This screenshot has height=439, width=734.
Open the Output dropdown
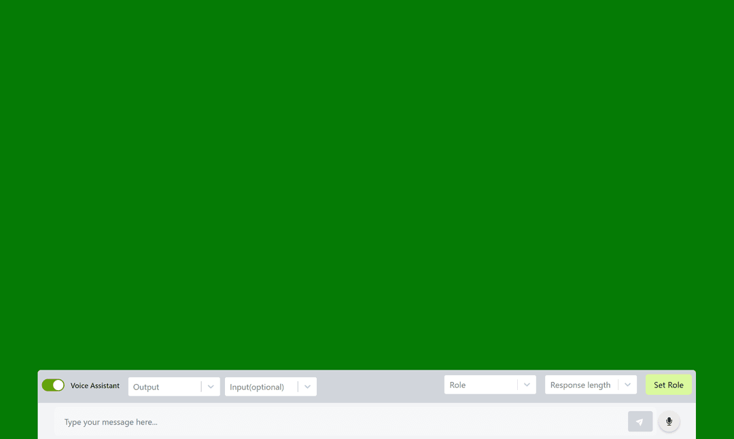(x=174, y=387)
